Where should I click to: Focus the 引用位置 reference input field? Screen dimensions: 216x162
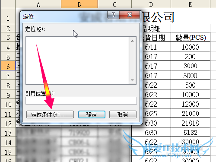point(81,101)
